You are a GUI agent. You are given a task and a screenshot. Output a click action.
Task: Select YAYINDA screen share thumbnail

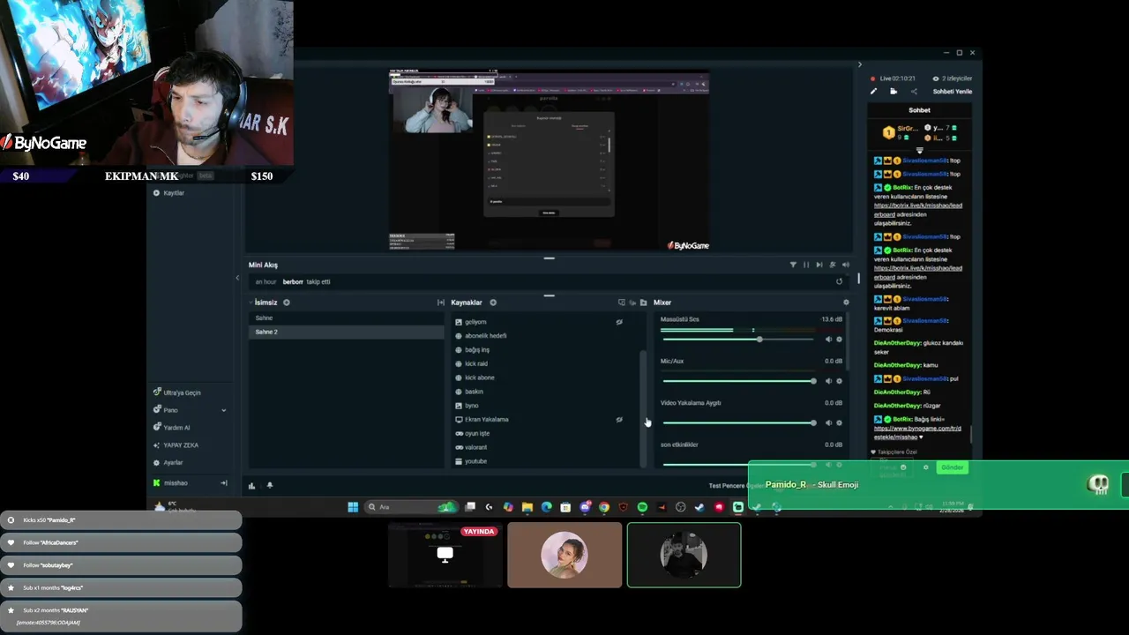445,555
